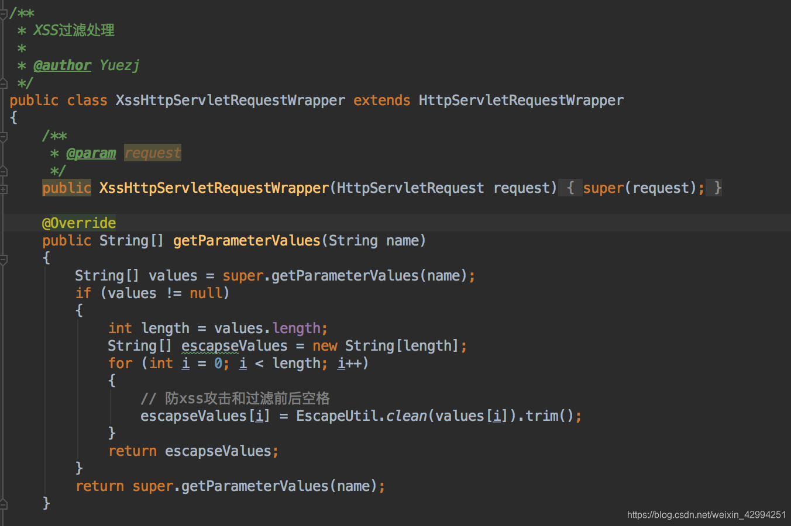Click the 'extends' keyword
This screenshot has width=791, height=526.
click(381, 101)
